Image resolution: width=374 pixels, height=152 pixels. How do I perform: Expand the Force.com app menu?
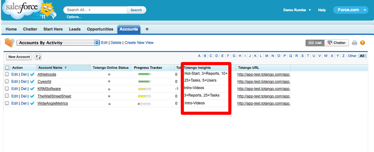(x=351, y=10)
